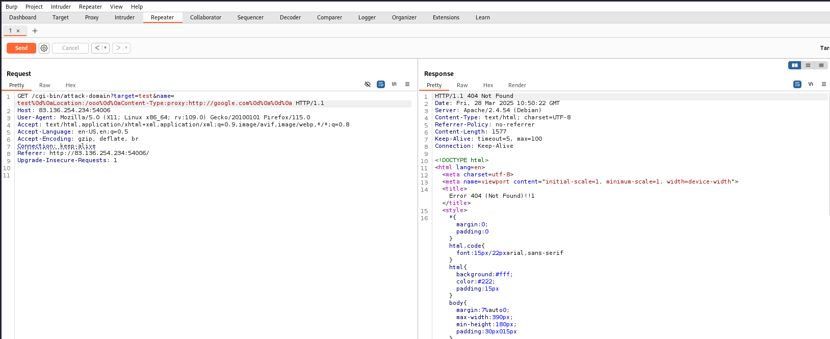Click the Content-Length: 1577 response header
This screenshot has height=339, width=830.
[471, 132]
